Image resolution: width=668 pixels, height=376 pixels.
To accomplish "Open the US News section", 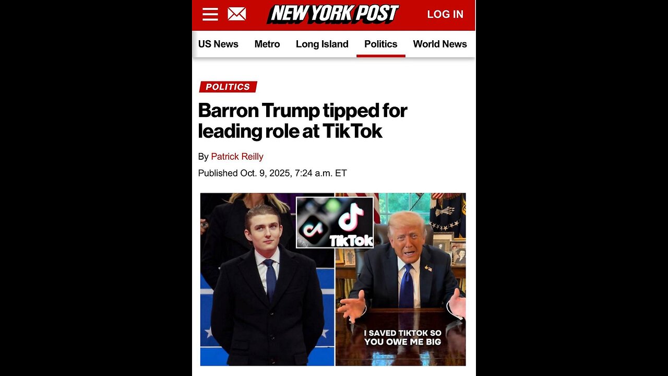I will 218,44.
